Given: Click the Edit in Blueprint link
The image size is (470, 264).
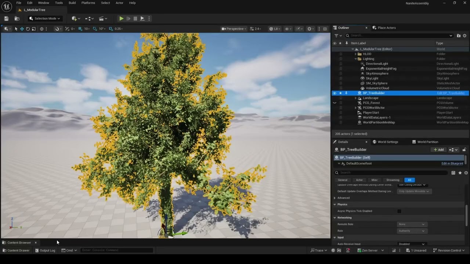Looking at the screenshot, I should coord(452,164).
